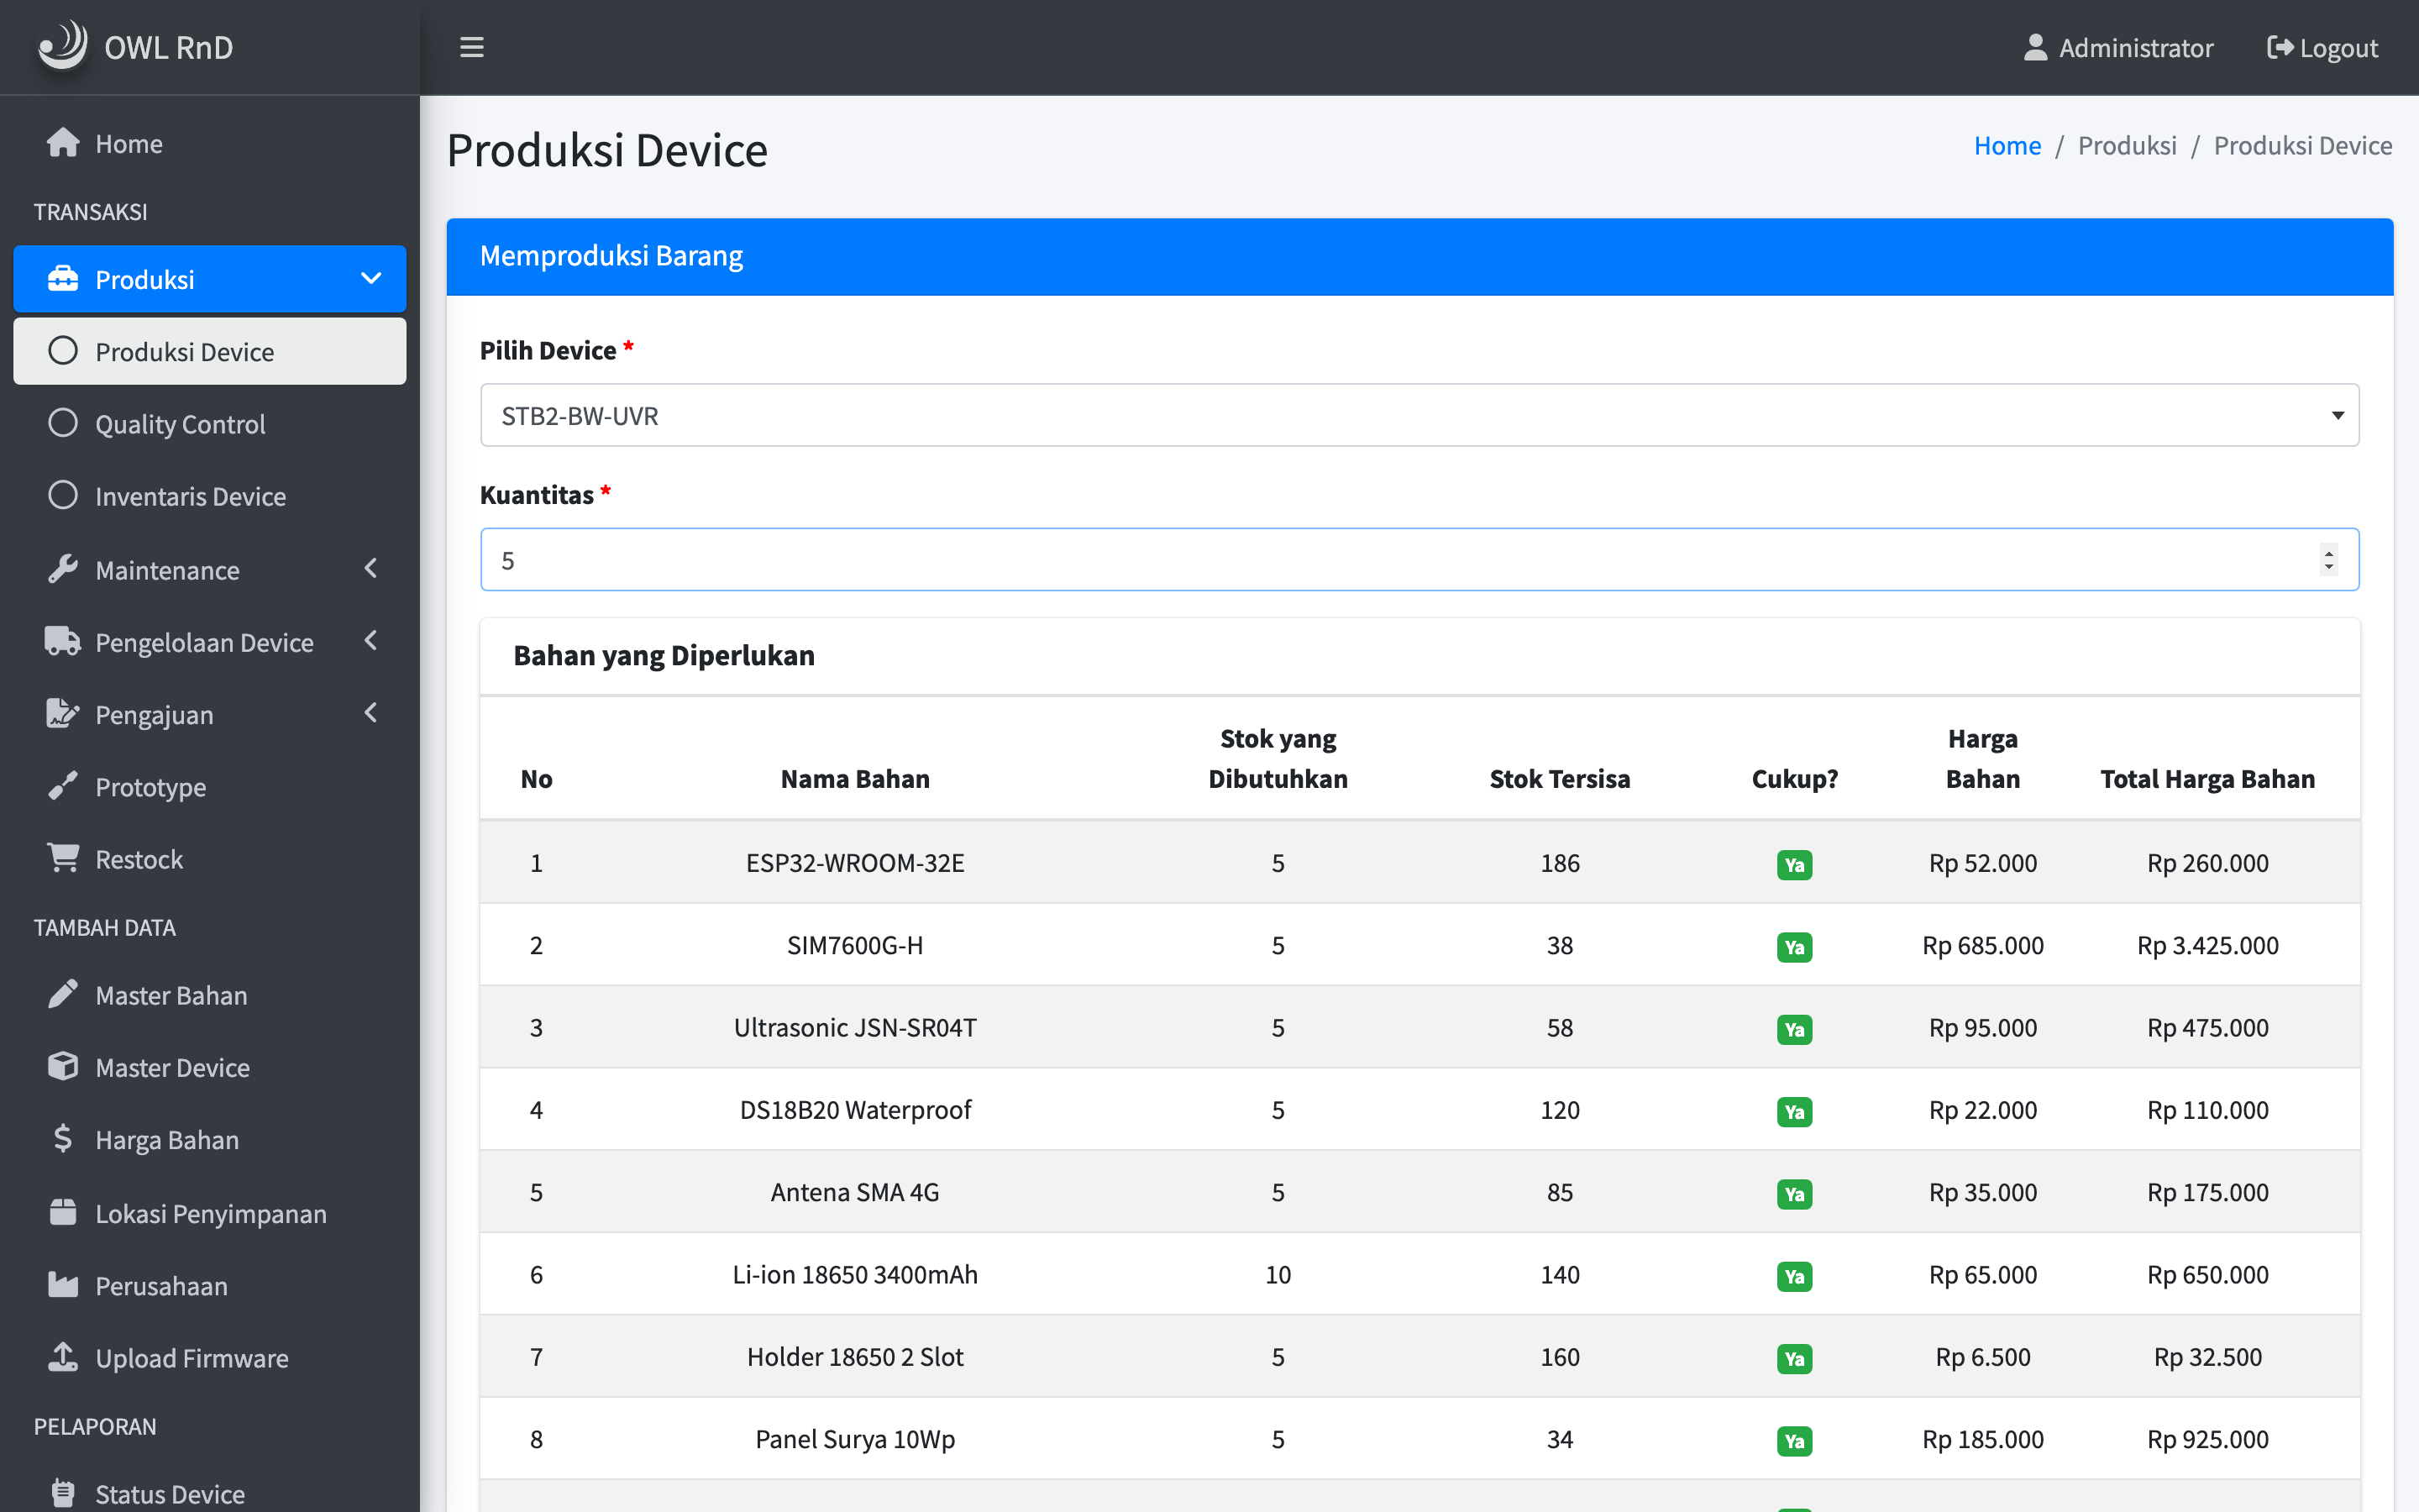2419x1512 pixels.
Task: Toggle the hamburger sidebar menu icon
Action: pos(472,47)
